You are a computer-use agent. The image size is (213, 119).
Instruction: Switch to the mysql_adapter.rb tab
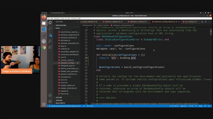[x=89, y=22]
